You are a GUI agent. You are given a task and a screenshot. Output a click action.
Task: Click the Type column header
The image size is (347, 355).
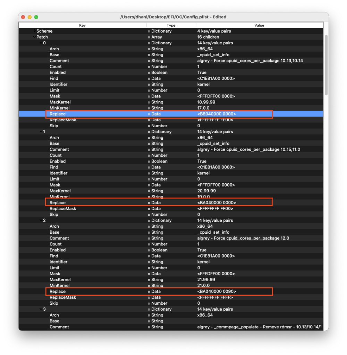(x=171, y=25)
